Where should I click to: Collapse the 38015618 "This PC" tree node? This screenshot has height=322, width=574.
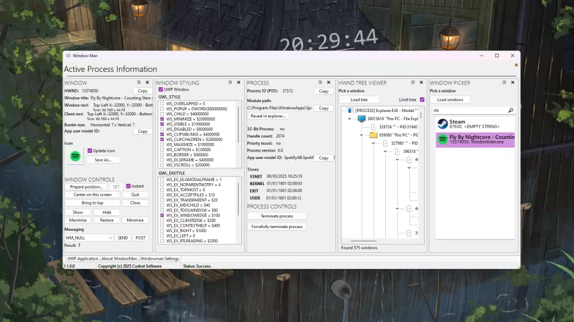click(x=350, y=118)
